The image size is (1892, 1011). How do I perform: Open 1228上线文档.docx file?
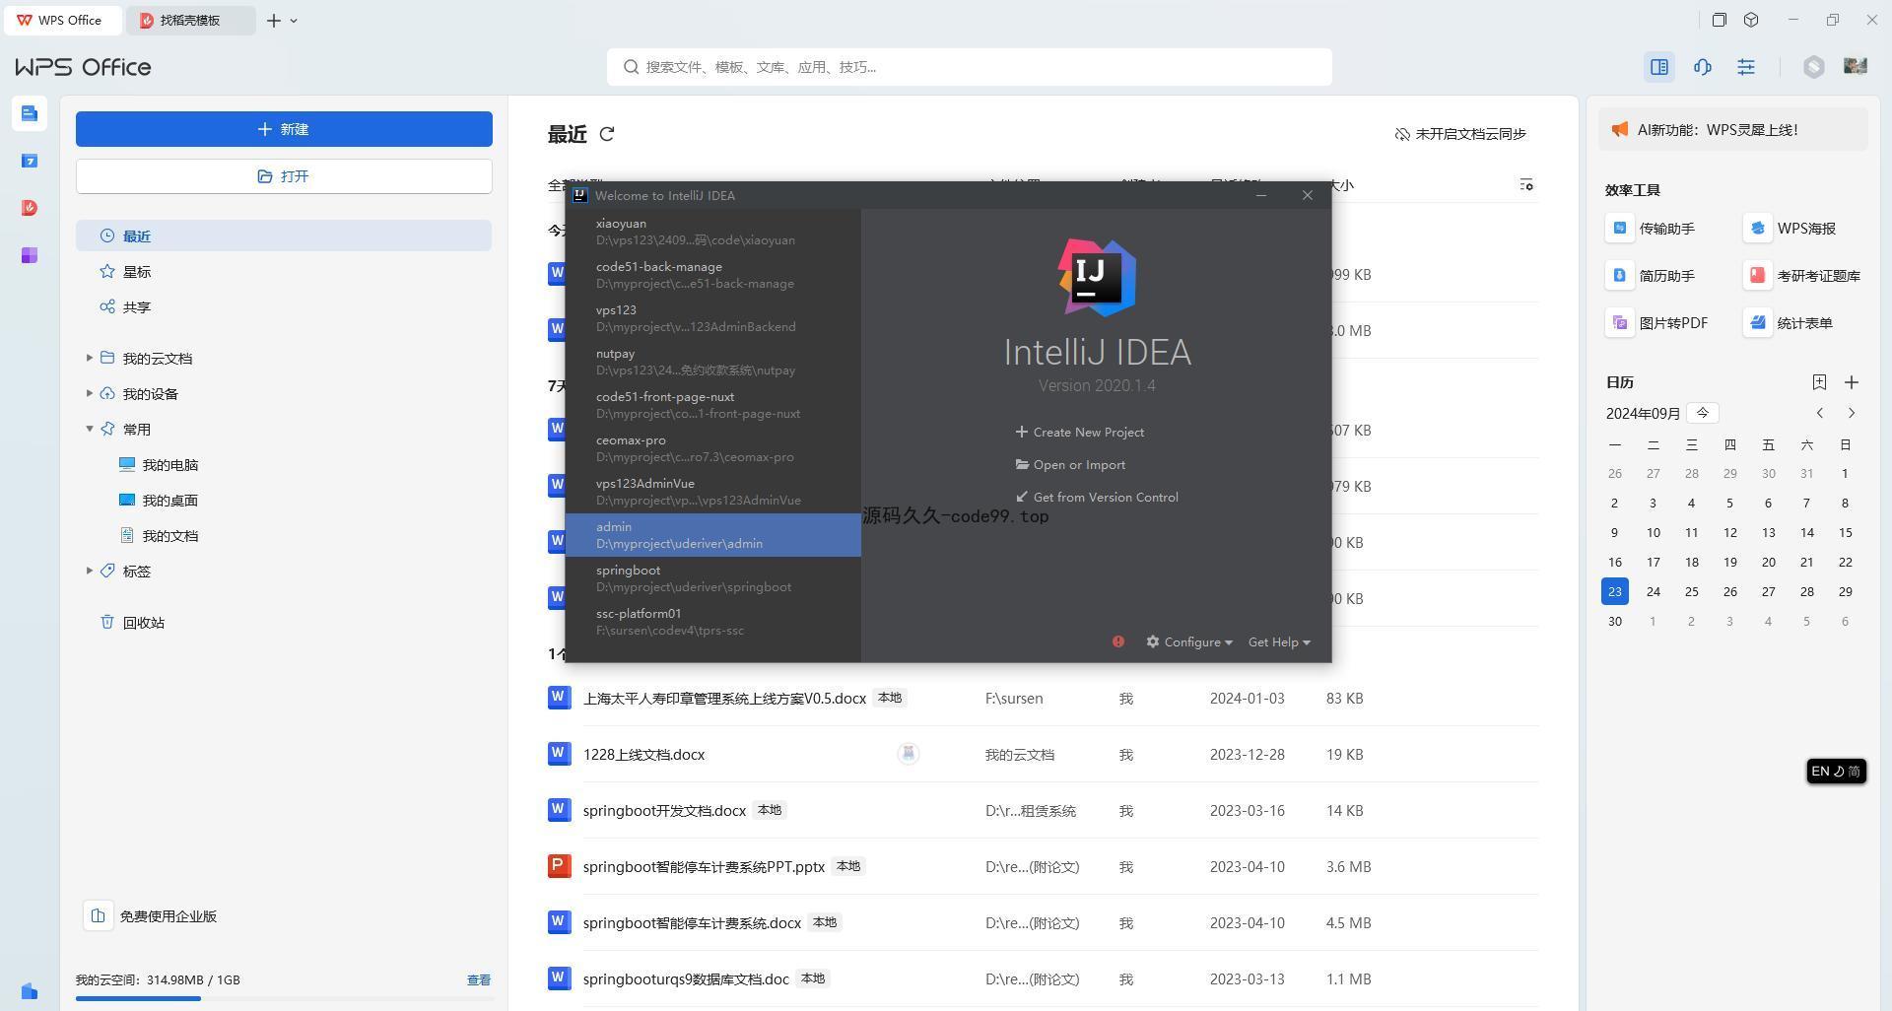643,754
